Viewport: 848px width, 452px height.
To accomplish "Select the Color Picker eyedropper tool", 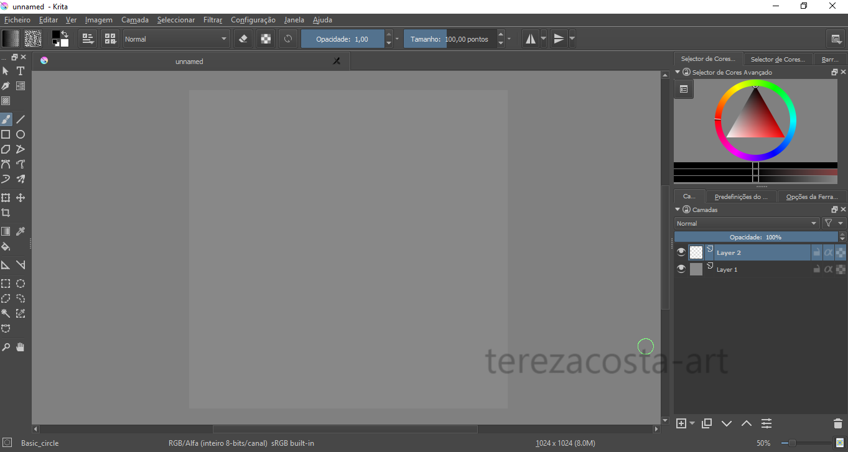I will tap(21, 231).
